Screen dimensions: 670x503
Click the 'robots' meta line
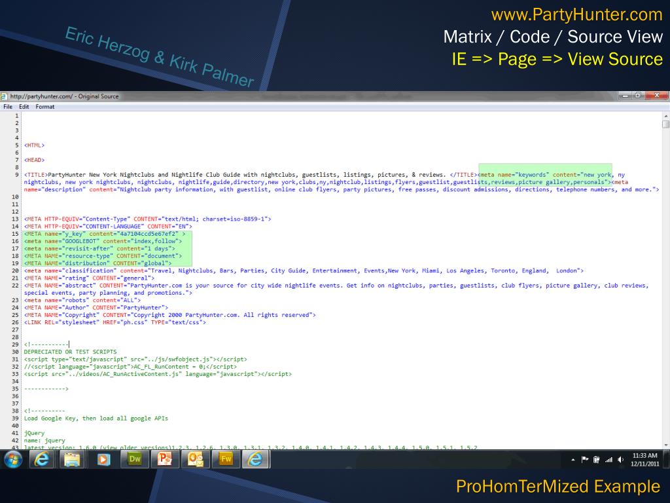(x=82, y=300)
